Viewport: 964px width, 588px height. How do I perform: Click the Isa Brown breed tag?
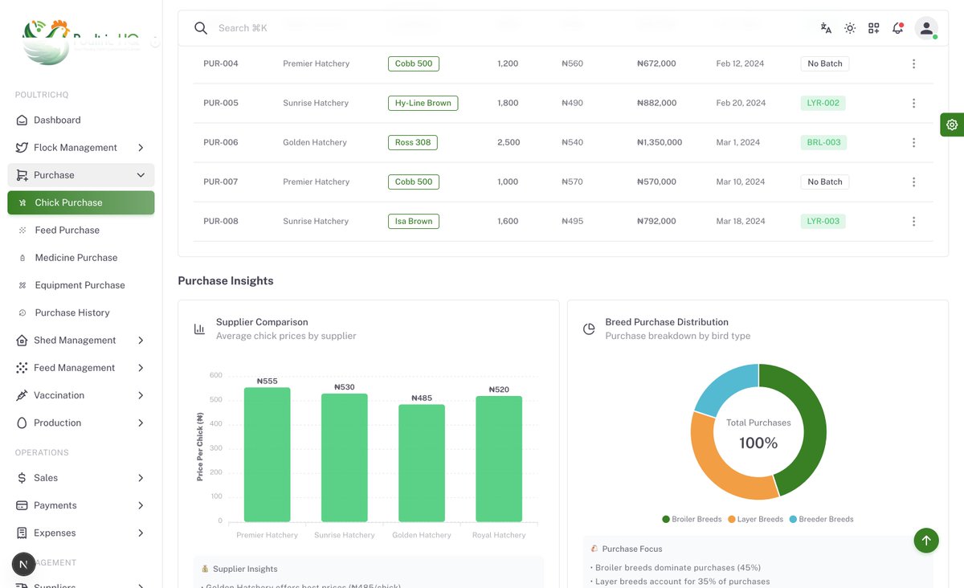pos(414,221)
